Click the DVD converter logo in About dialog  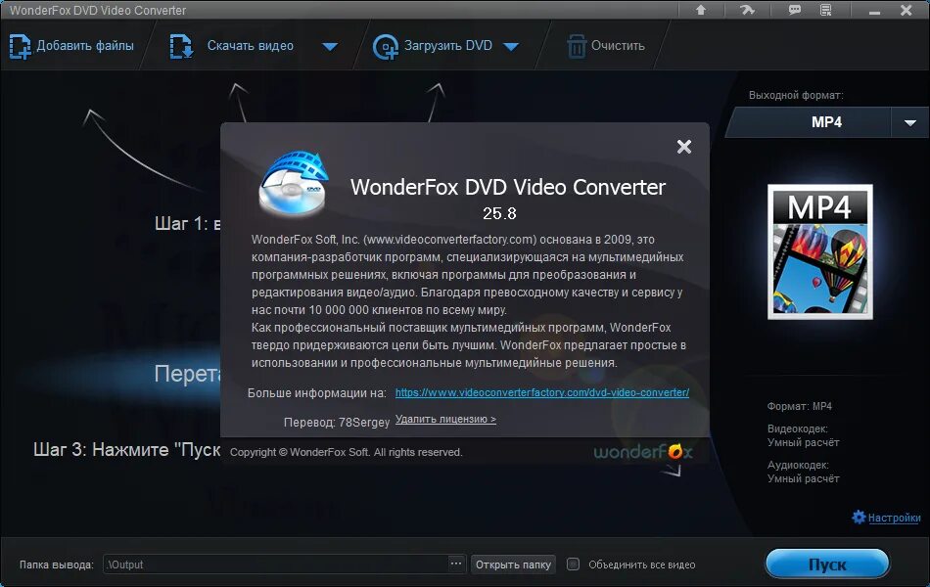(x=293, y=184)
